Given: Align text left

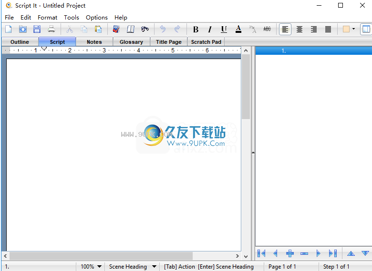Looking at the screenshot, I should 285,30.
